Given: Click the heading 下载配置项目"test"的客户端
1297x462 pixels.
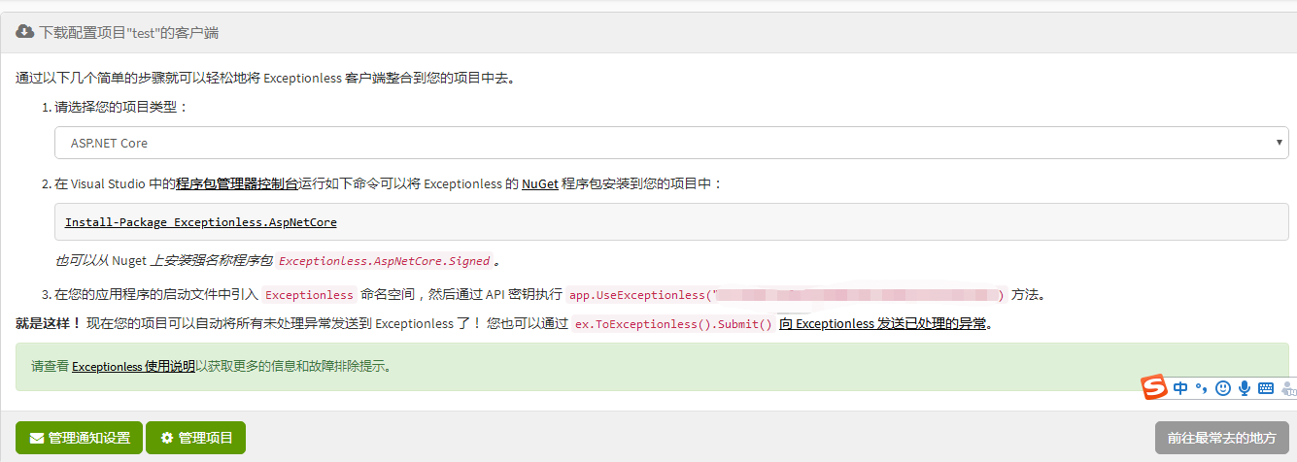Looking at the screenshot, I should [x=128, y=33].
